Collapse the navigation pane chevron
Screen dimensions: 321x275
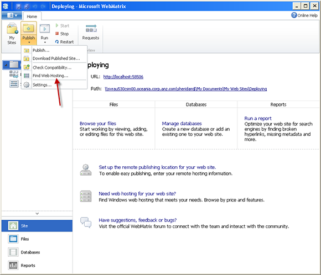37,214
